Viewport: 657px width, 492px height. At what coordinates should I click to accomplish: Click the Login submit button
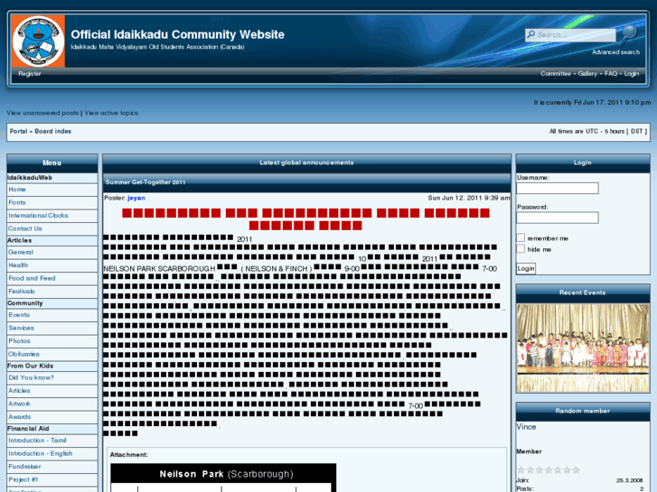526,268
